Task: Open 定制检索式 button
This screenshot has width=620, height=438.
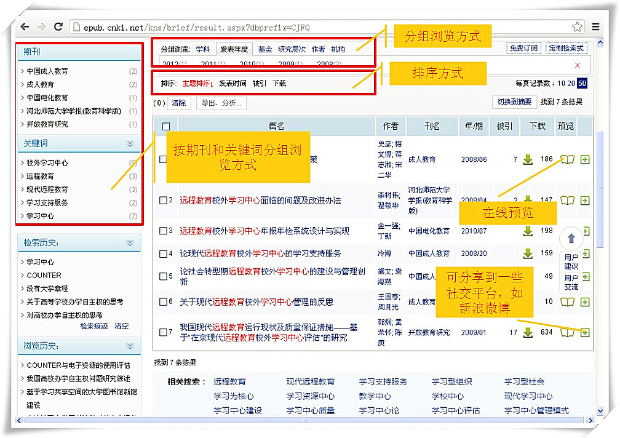Action: [x=566, y=48]
